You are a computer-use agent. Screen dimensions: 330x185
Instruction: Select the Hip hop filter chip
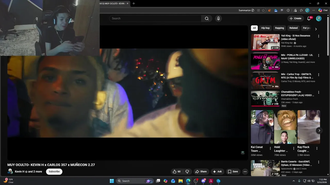(265, 28)
